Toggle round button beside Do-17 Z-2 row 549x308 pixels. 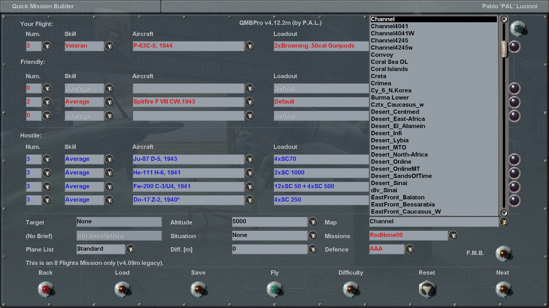click(514, 200)
